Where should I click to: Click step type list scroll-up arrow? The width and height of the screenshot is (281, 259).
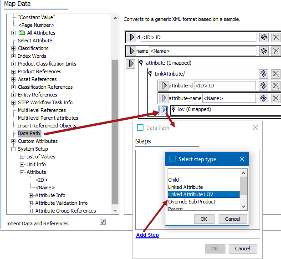[x=243, y=173]
